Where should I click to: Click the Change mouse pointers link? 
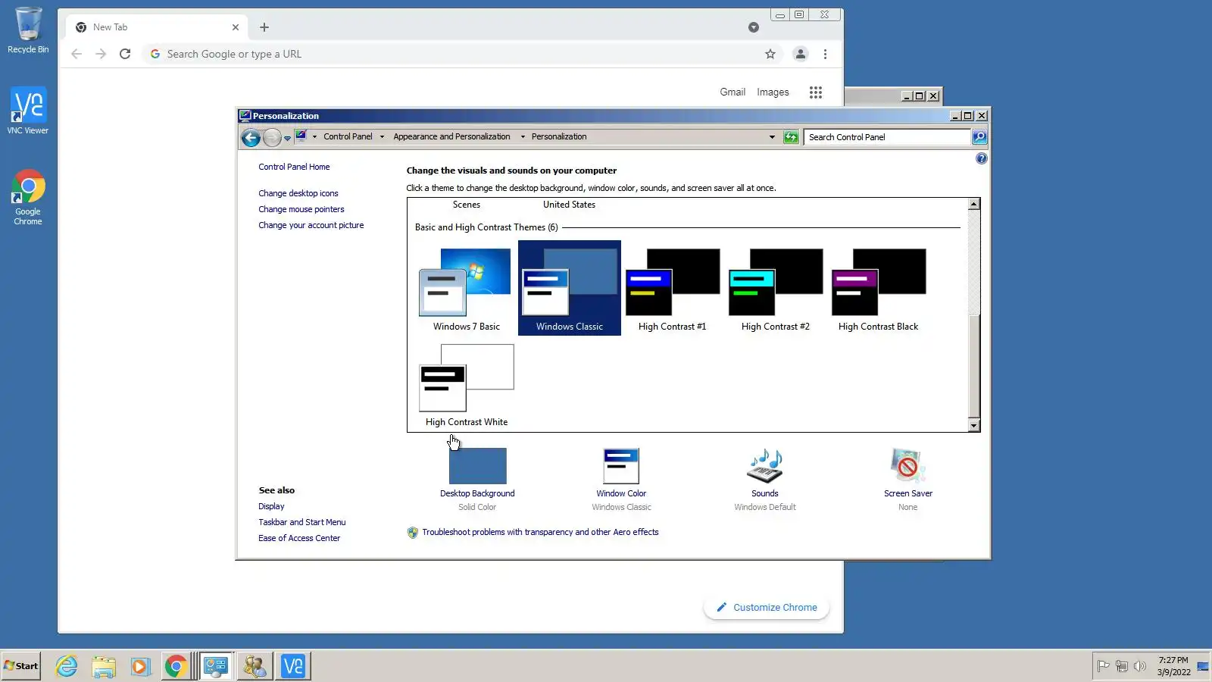(301, 210)
